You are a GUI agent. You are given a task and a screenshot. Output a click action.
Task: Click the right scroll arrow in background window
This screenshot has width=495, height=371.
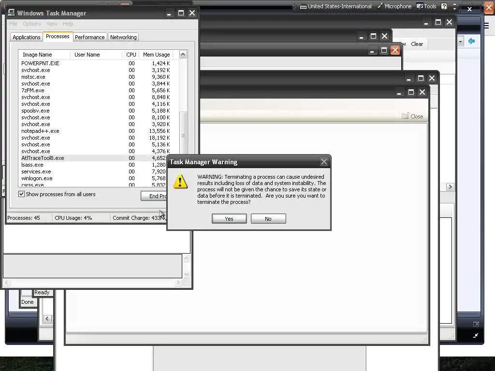(x=450, y=187)
